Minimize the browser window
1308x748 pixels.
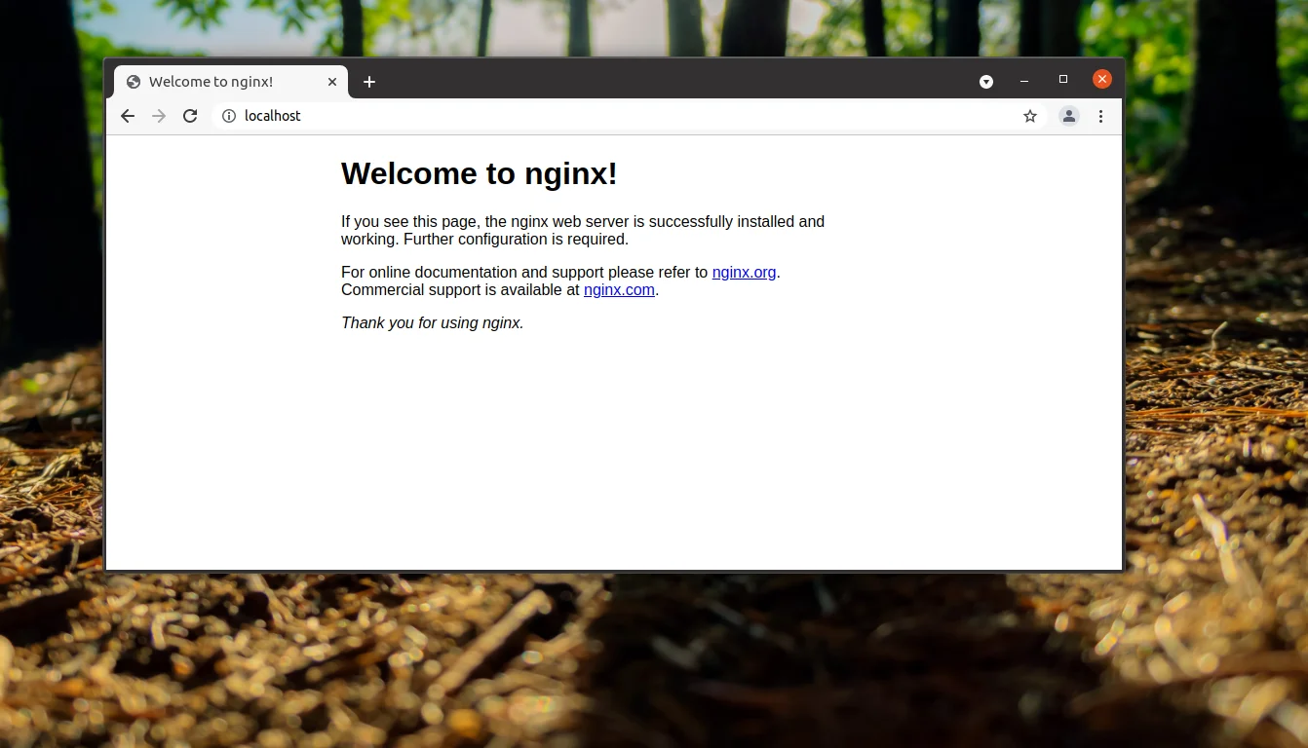coord(1023,79)
